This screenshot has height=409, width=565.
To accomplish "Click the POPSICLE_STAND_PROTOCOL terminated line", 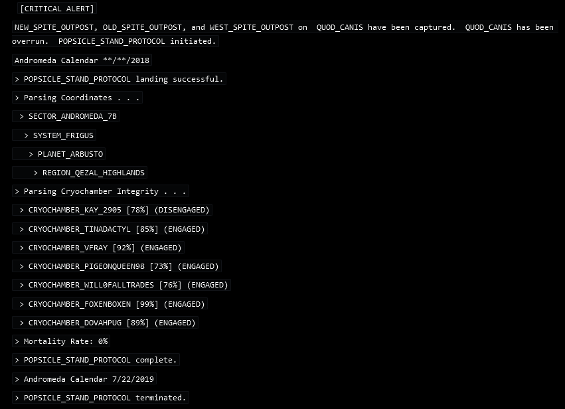I will point(100,398).
